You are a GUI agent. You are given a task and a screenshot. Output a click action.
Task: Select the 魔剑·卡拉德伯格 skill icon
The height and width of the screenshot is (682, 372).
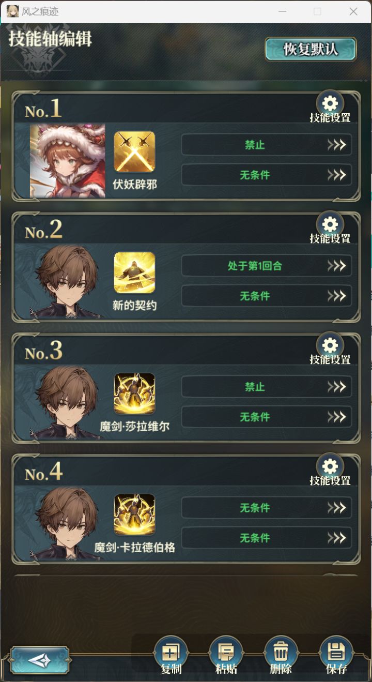pyautogui.click(x=134, y=514)
